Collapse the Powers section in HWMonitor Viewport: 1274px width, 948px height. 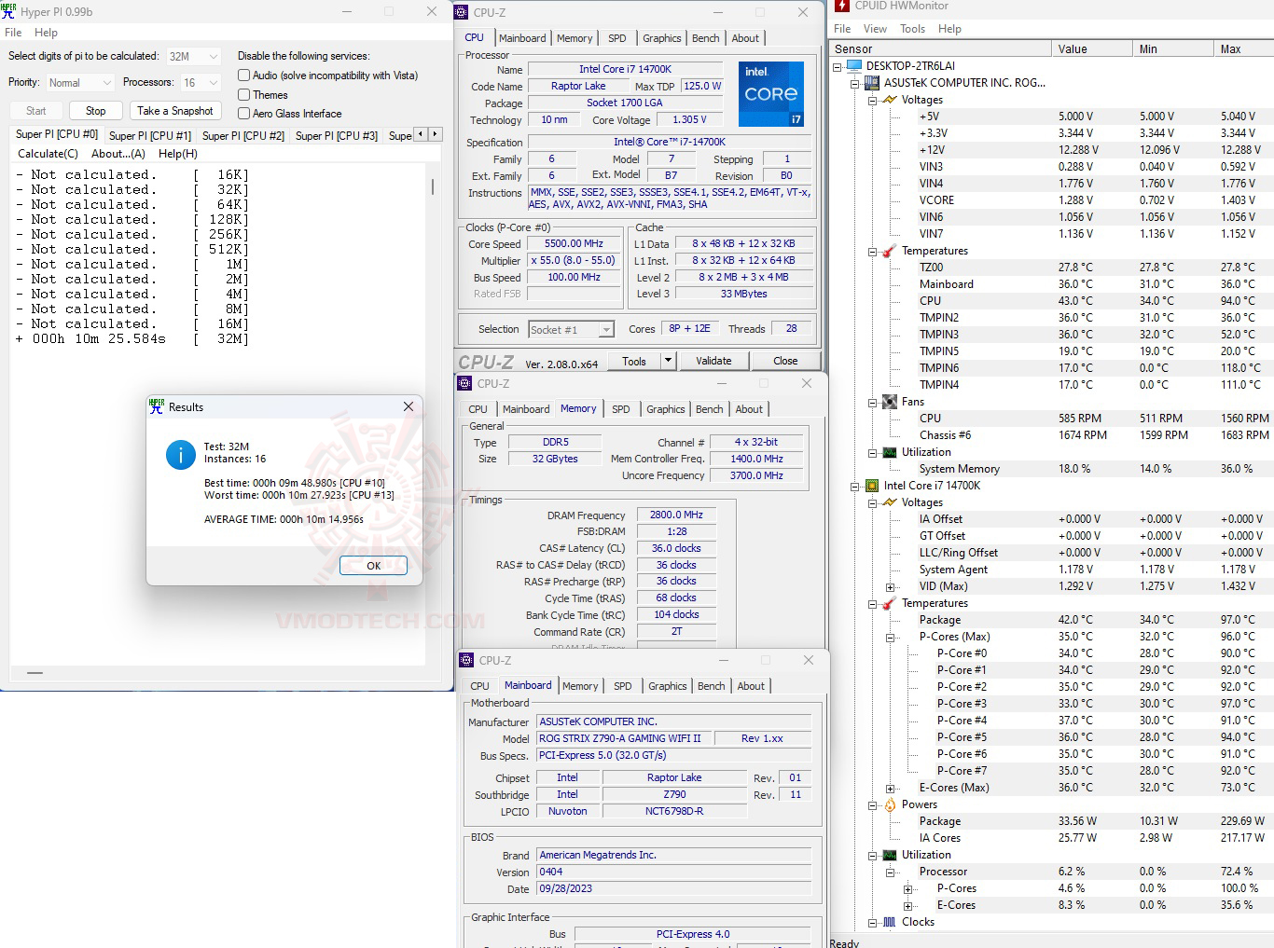pyautogui.click(x=873, y=805)
